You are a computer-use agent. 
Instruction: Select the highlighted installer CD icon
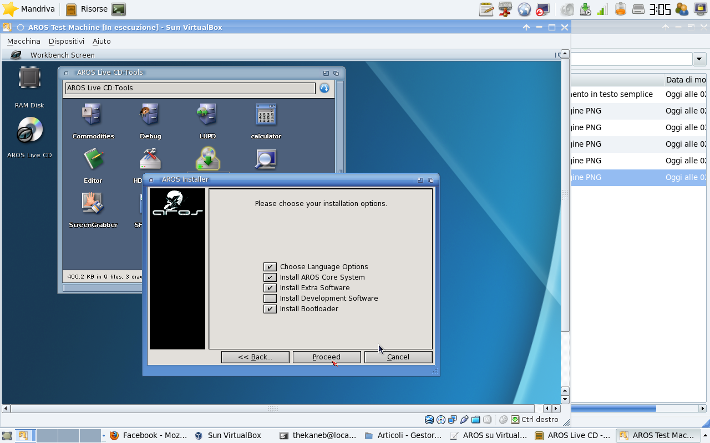click(x=207, y=159)
